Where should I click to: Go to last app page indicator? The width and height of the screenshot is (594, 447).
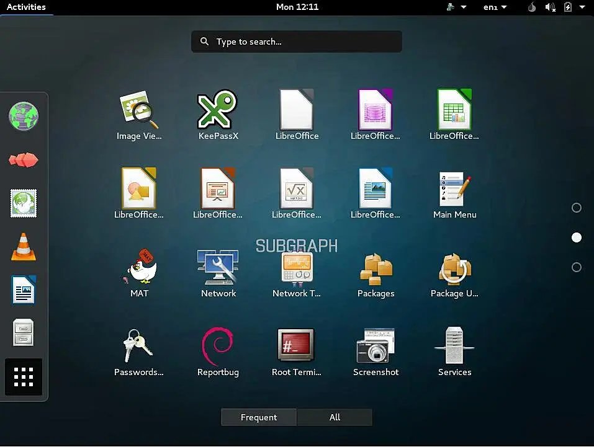pyautogui.click(x=576, y=267)
